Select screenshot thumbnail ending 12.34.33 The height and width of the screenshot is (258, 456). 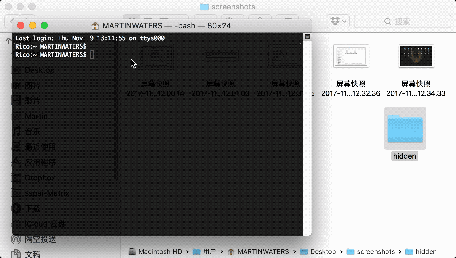coord(416,56)
